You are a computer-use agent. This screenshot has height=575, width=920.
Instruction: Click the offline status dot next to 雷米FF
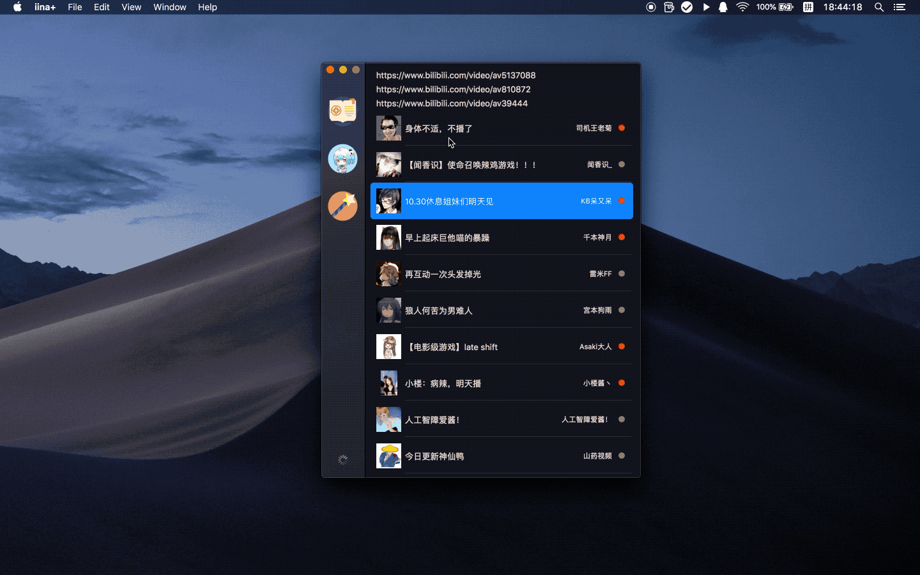621,273
